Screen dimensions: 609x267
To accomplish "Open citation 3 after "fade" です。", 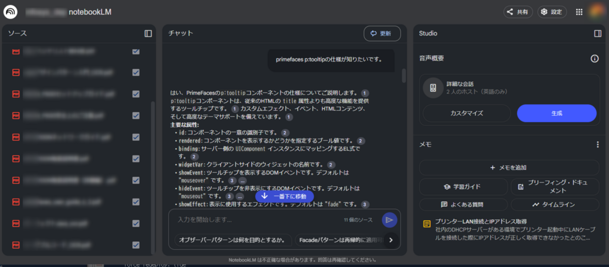I will pyautogui.click(x=365, y=204).
